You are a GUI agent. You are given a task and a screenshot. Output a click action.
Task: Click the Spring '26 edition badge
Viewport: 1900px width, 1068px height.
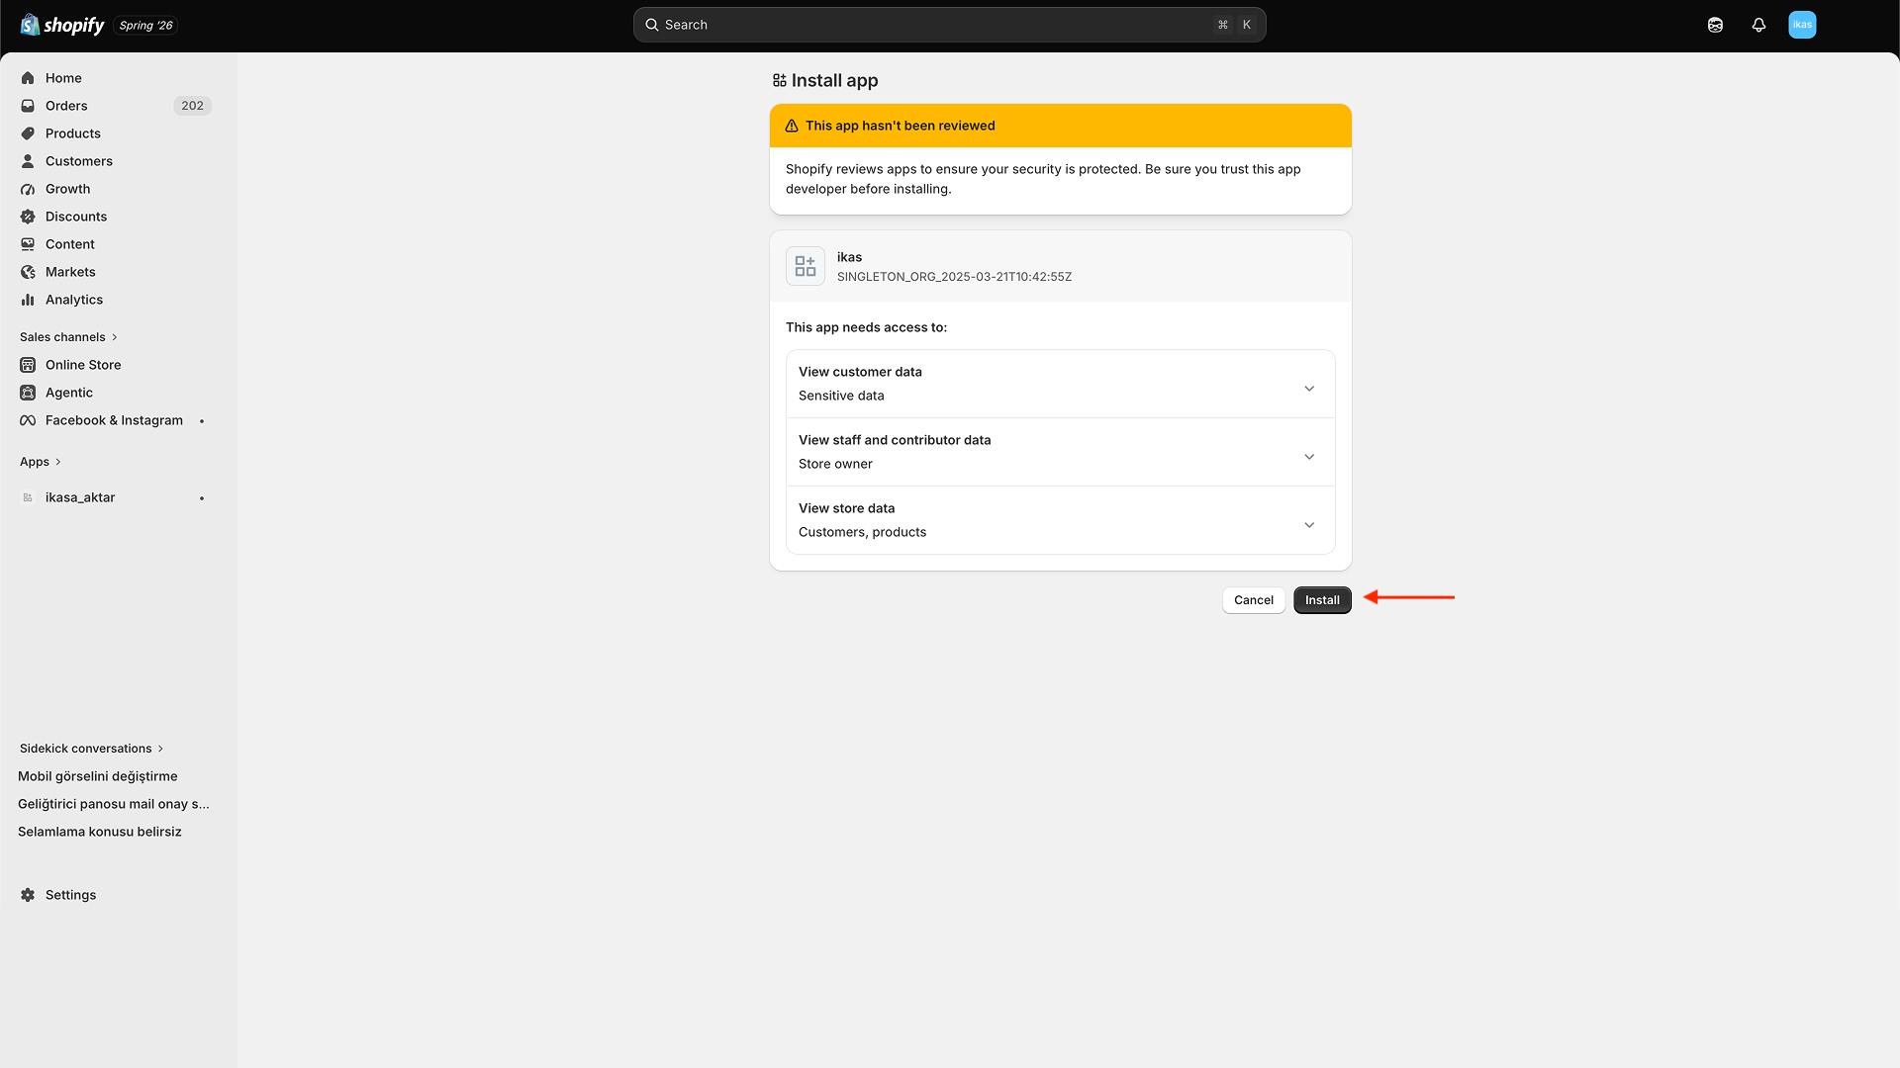click(x=145, y=25)
